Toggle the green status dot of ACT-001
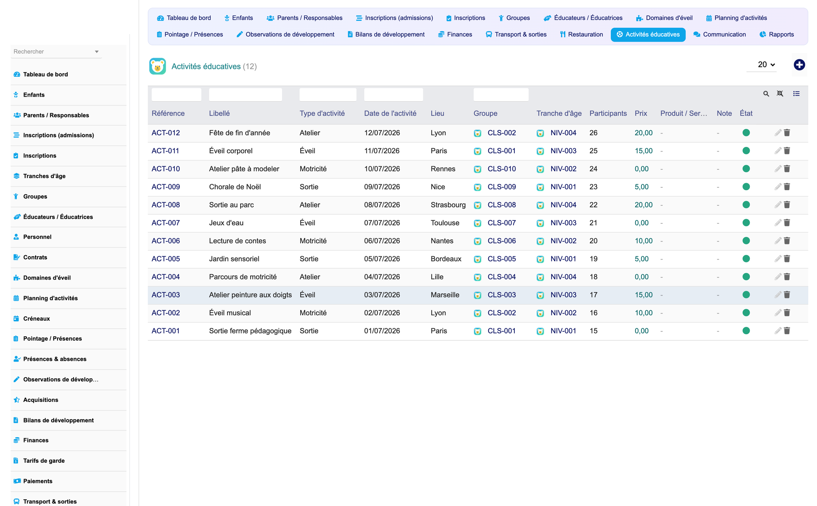This screenshot has width=817, height=506. click(746, 331)
